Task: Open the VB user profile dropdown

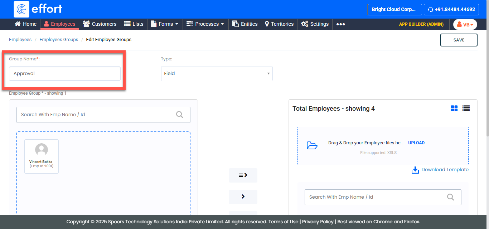Action: [465, 25]
